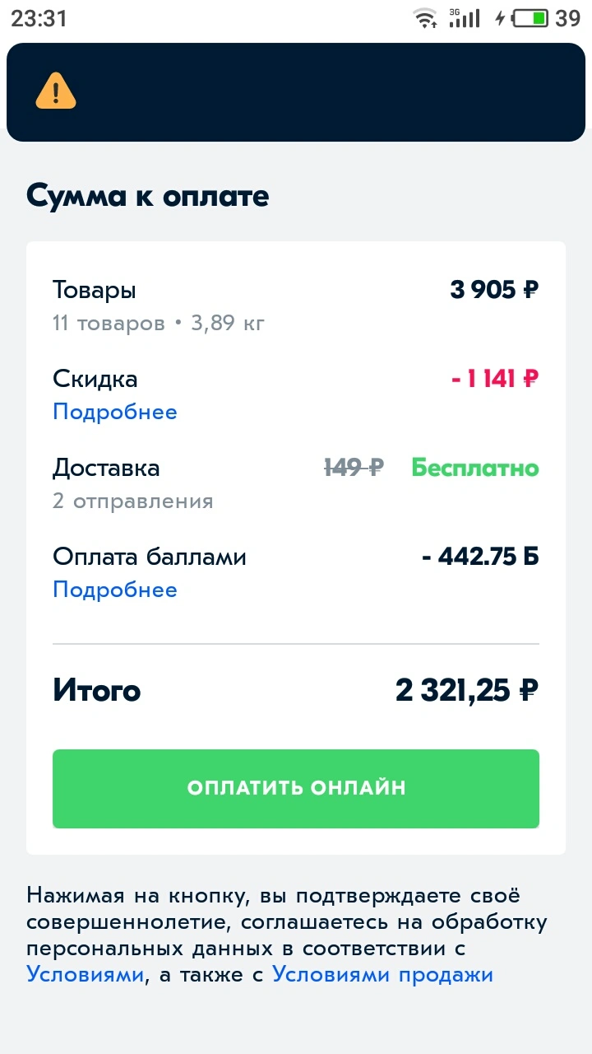
Task: Open the Условиями продажи link
Action: click(x=382, y=975)
